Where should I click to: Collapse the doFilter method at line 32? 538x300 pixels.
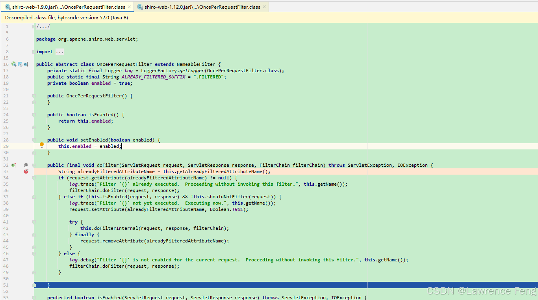34,165
